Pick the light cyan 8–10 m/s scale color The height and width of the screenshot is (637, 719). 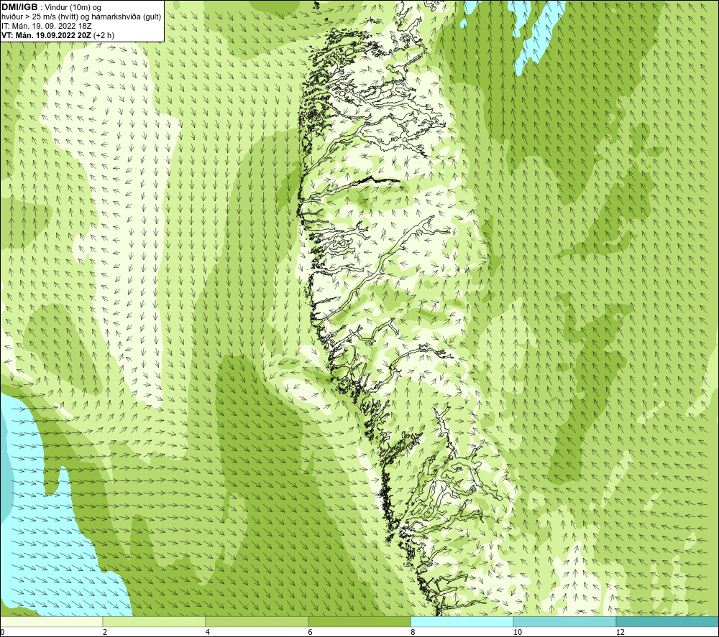pos(462,622)
